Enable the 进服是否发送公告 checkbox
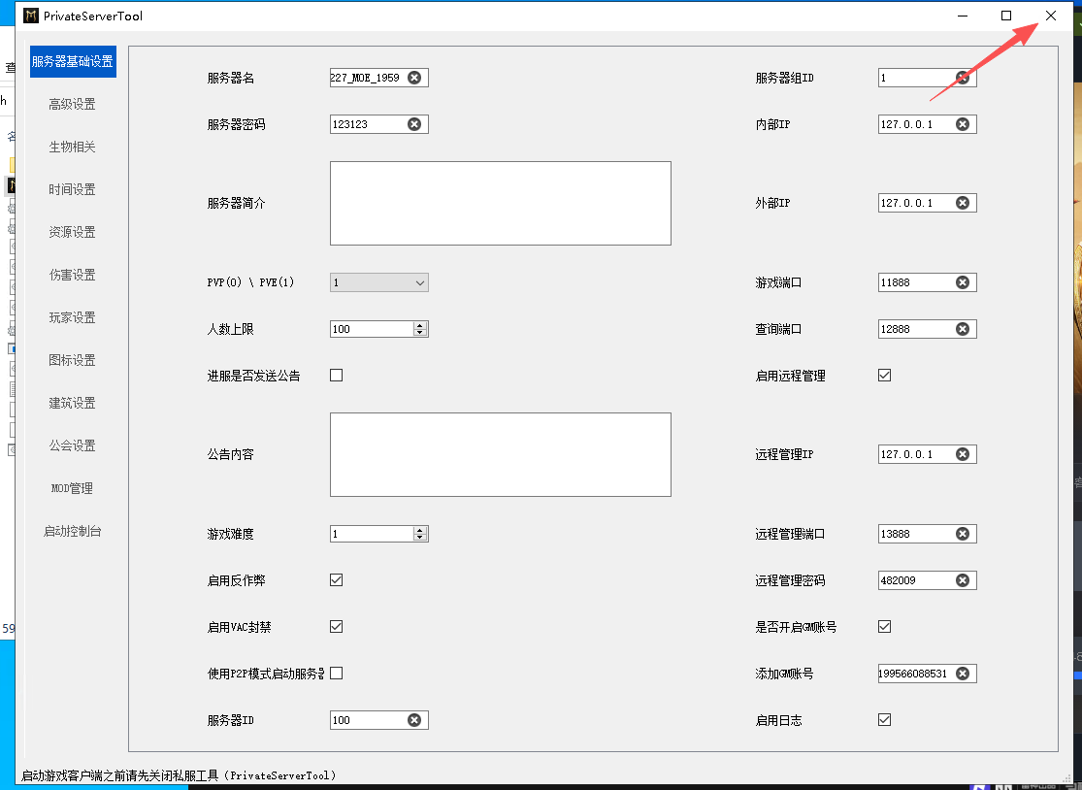The height and width of the screenshot is (790, 1082). (x=337, y=376)
